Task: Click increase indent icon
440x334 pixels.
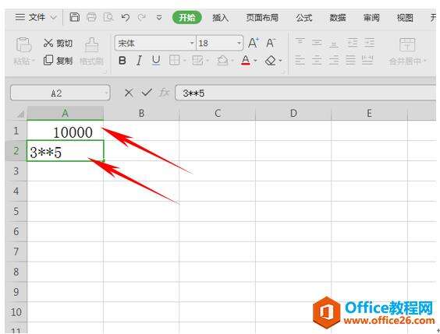Action: [x=369, y=43]
